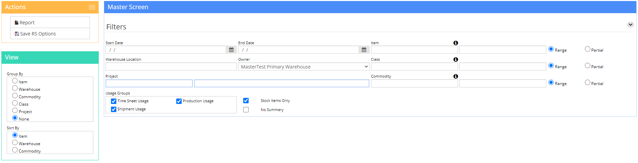Viewport: 638px width, 163px height.
Task: Enable the No Summary checkbox
Action: point(246,110)
